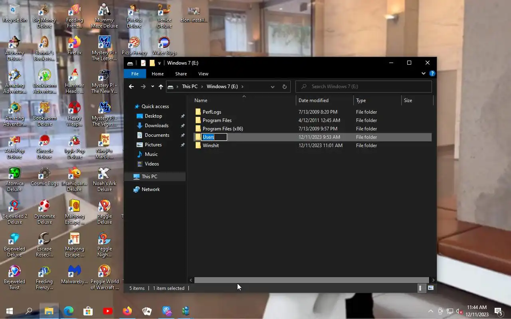511x319 pixels.
Task: Select Noah's Ark Deluxe desktop icon
Action: tap(105, 179)
